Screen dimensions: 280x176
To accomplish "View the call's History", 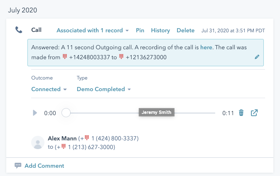I will coord(160,30).
